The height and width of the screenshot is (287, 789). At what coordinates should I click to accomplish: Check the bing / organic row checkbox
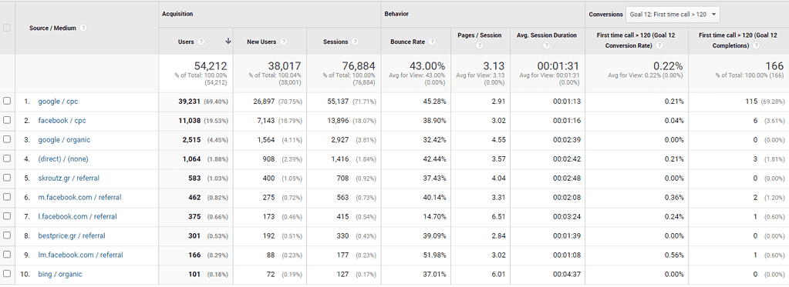click(7, 273)
